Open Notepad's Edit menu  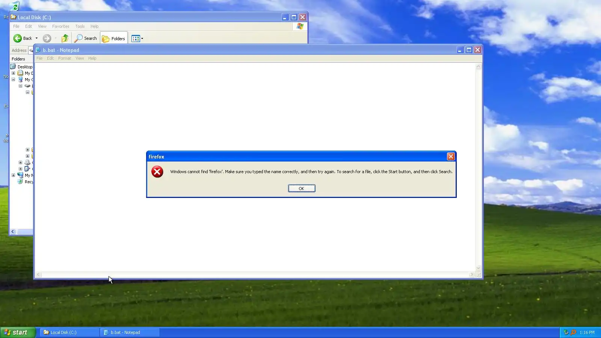50,58
